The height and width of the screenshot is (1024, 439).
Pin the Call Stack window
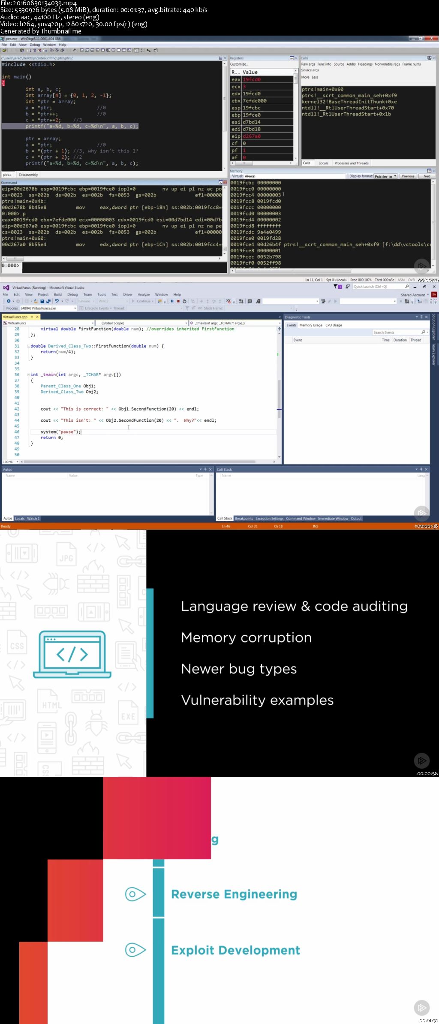tap(421, 469)
